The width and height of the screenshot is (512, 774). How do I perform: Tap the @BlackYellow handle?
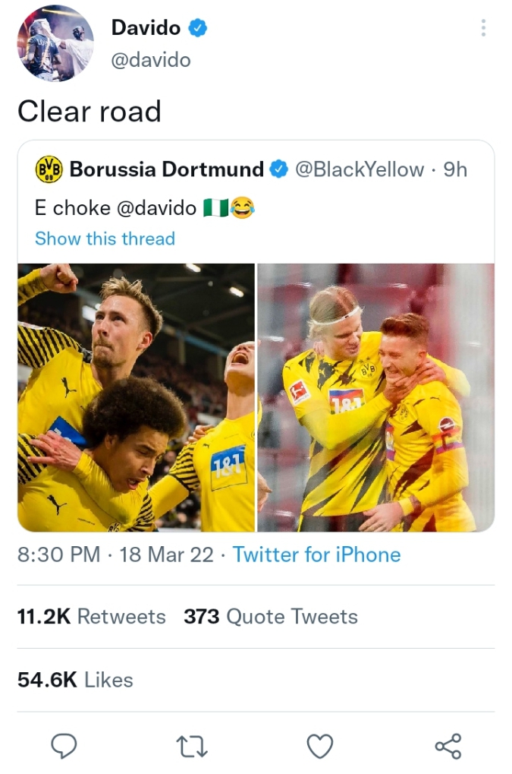[359, 169]
